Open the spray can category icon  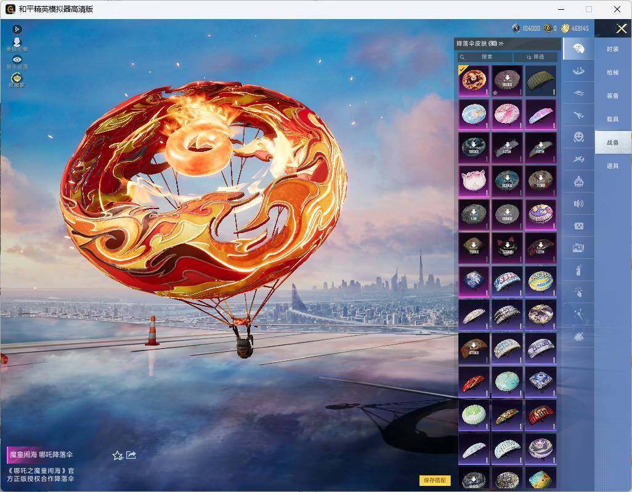578,270
